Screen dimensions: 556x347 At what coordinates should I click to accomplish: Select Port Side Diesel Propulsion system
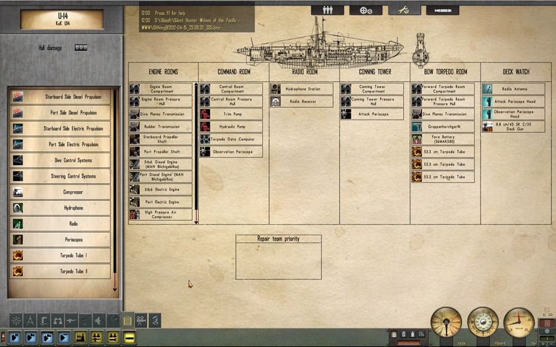point(60,112)
